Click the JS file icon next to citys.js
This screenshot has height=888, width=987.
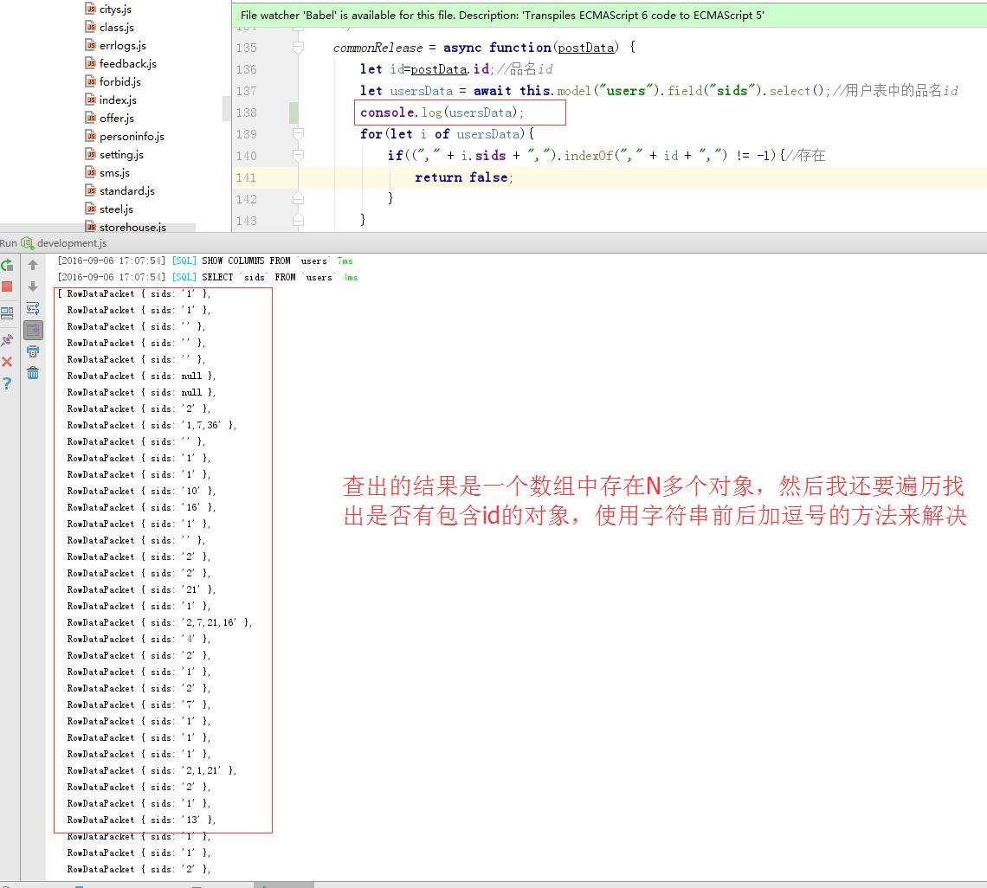(91, 9)
